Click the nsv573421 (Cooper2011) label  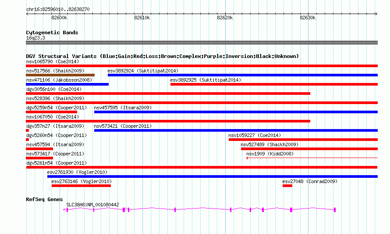tap(123, 126)
